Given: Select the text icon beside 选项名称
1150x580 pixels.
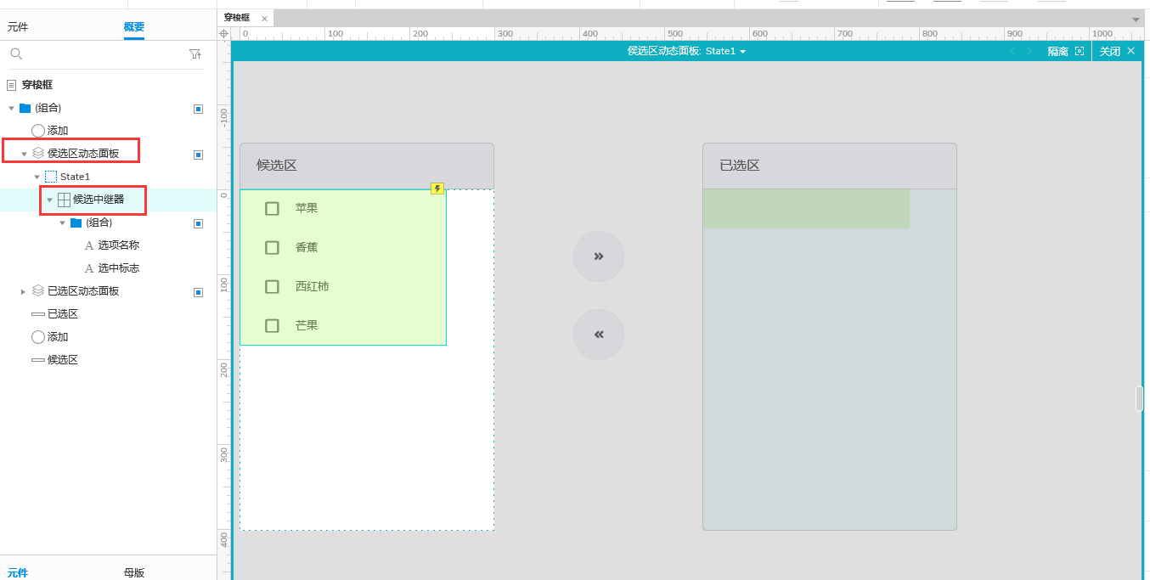Looking at the screenshot, I should point(89,245).
